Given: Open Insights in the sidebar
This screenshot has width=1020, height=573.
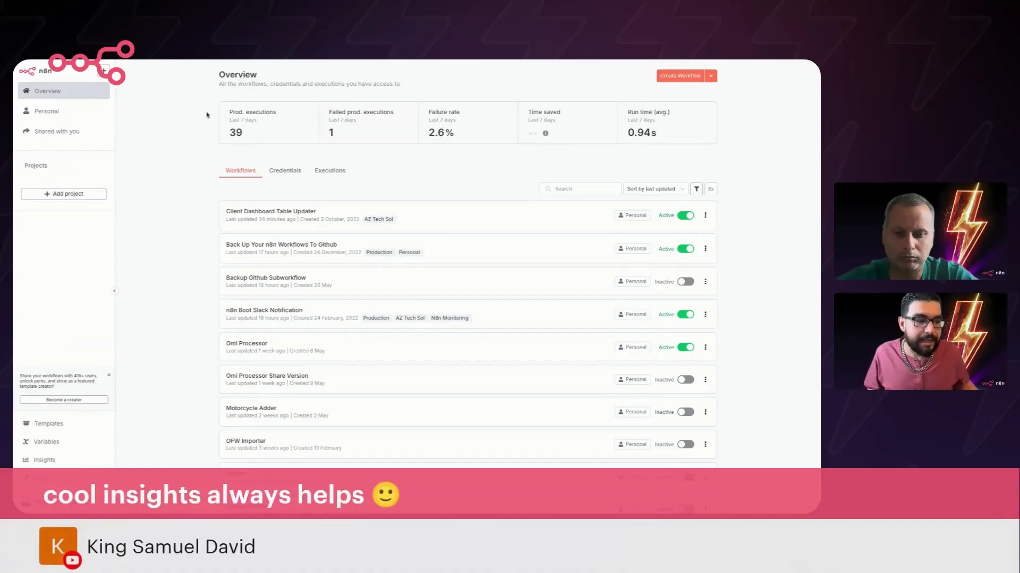Looking at the screenshot, I should pyautogui.click(x=44, y=460).
